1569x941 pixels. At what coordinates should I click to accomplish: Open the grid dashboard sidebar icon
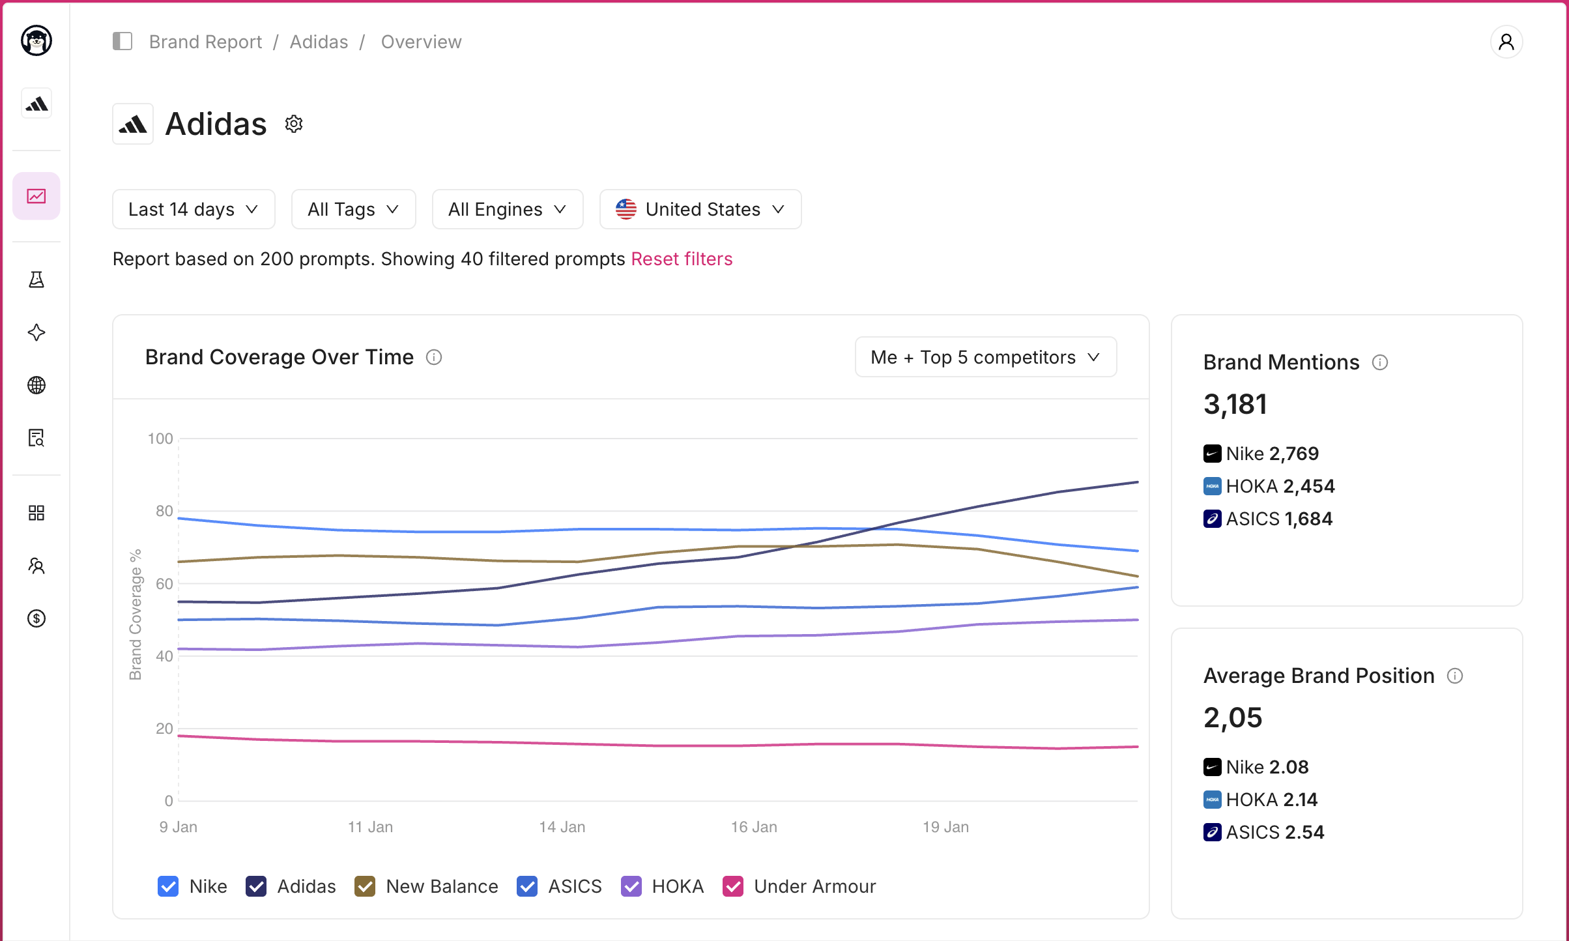coord(36,513)
